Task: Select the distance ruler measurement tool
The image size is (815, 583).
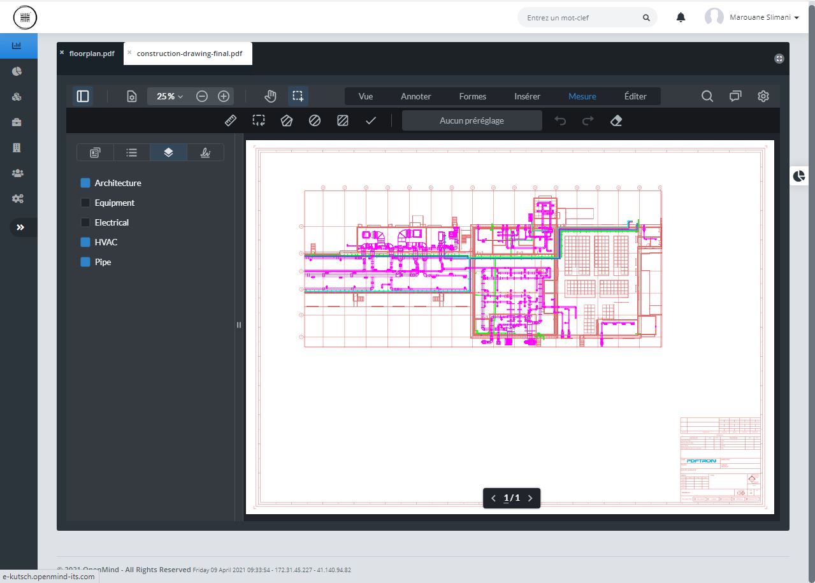Action: point(231,120)
